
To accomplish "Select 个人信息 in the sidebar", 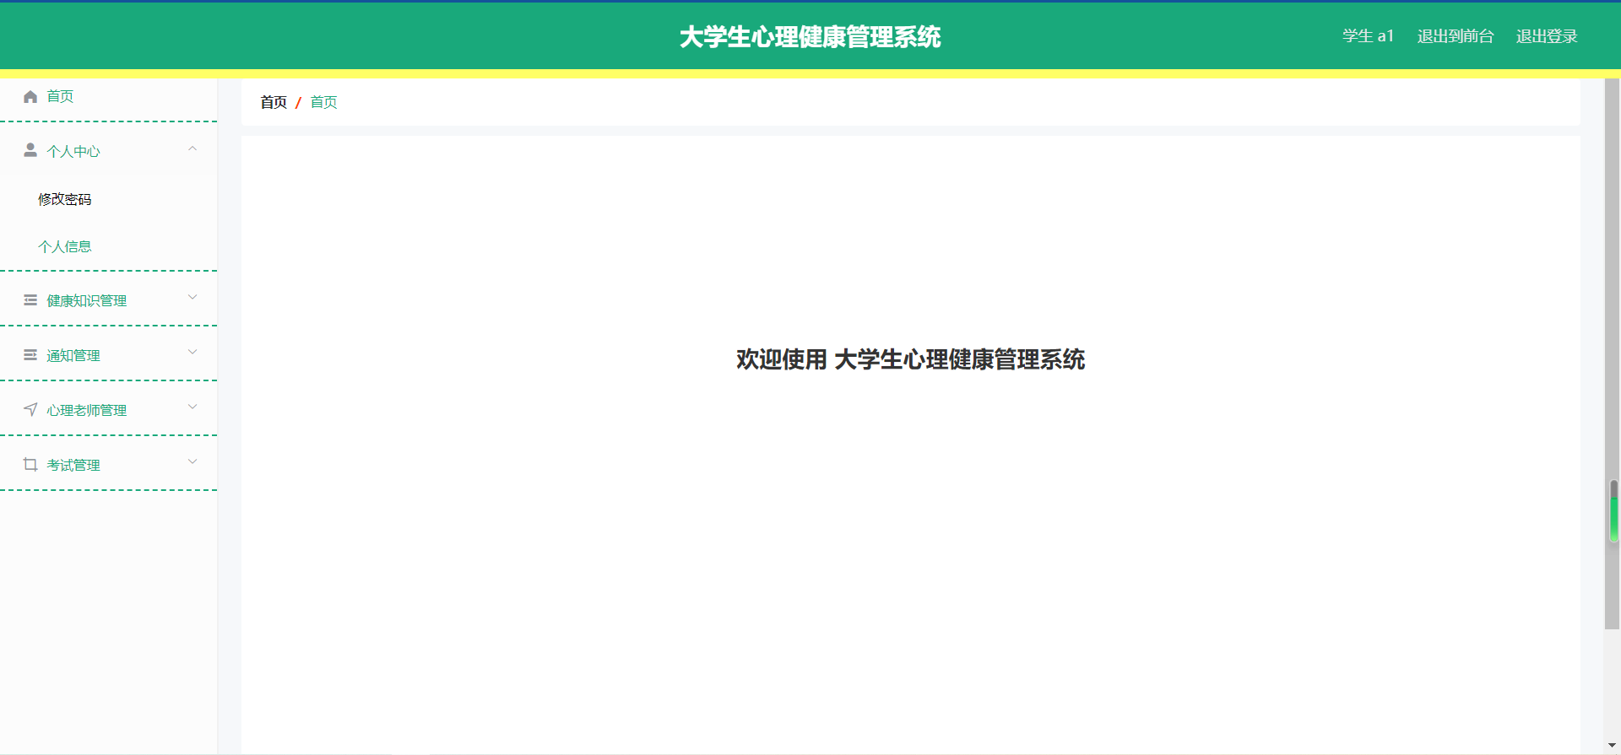I will 65,246.
